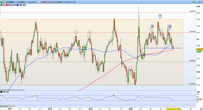The height and width of the screenshot is (110, 203).
Task: Click the red SMA (200) color square
Action: pos(7,5)
